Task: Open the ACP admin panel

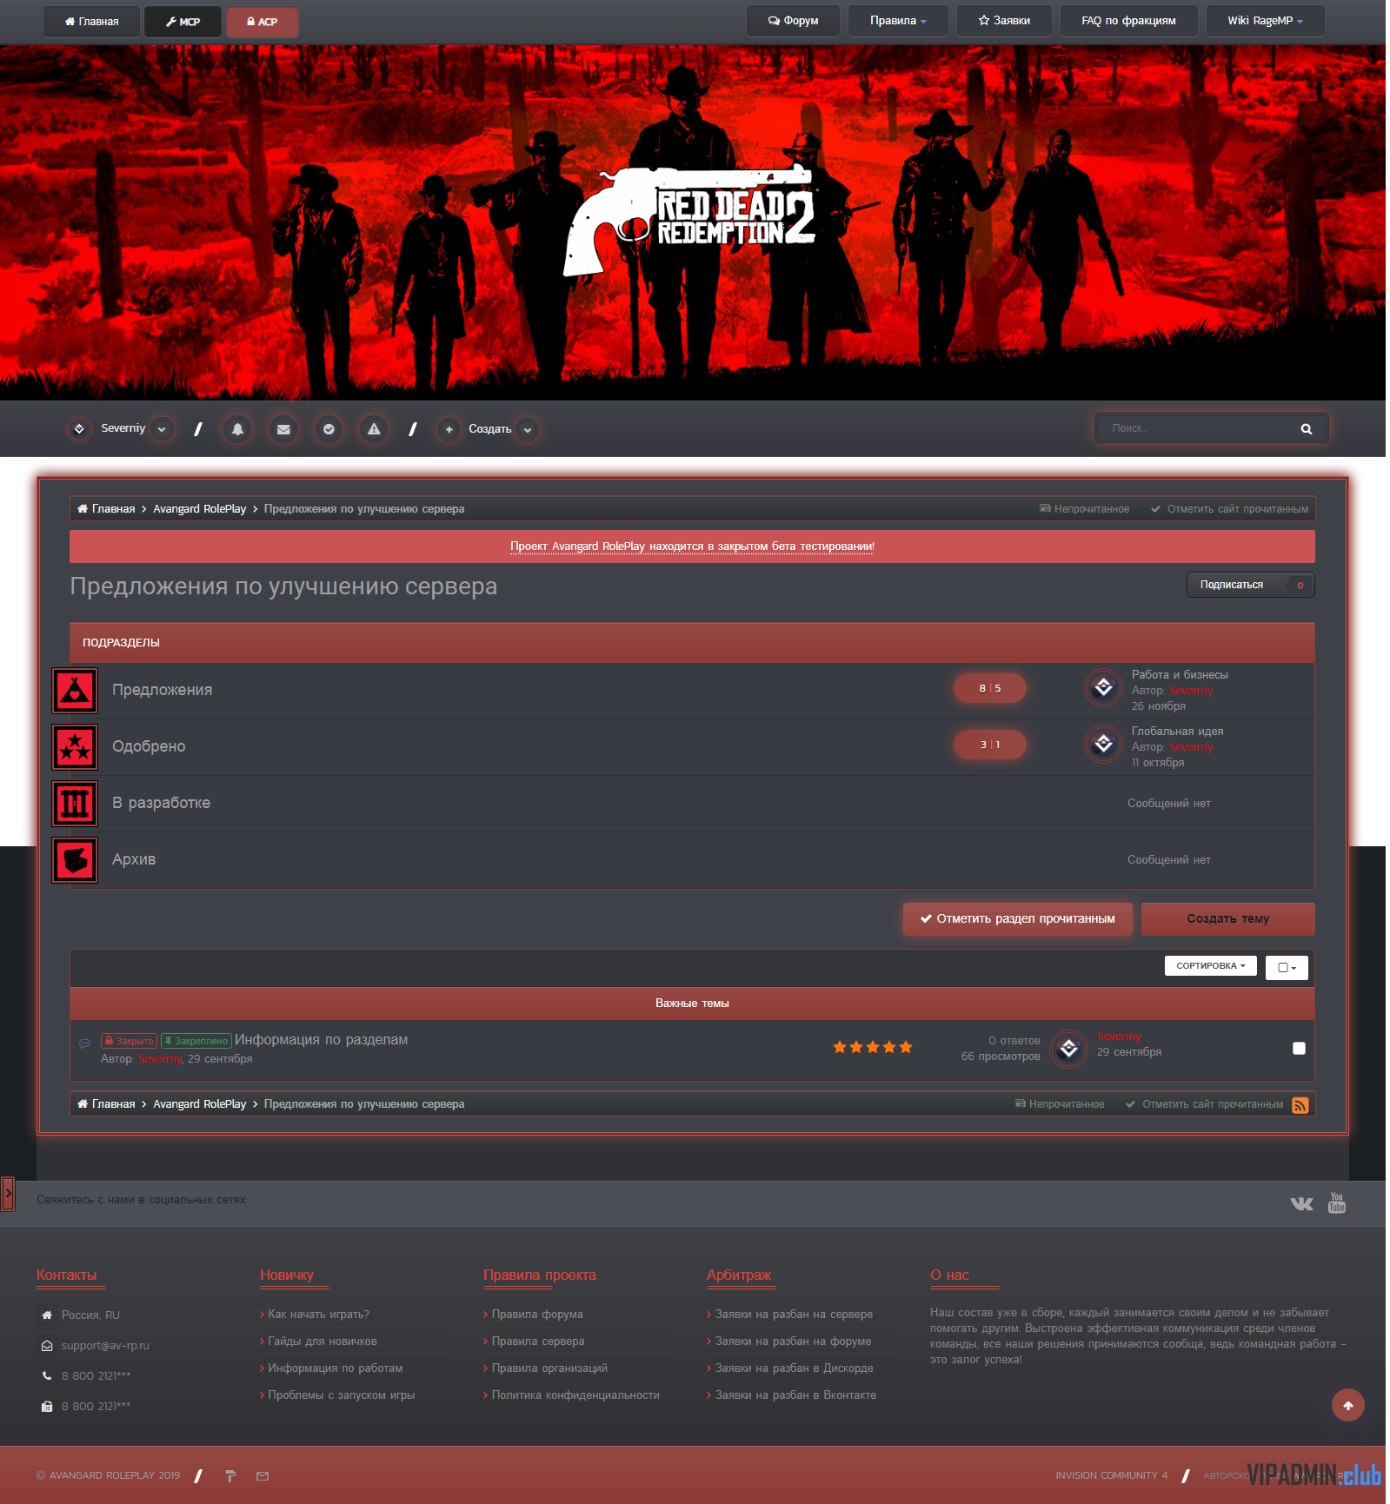Action: [263, 22]
